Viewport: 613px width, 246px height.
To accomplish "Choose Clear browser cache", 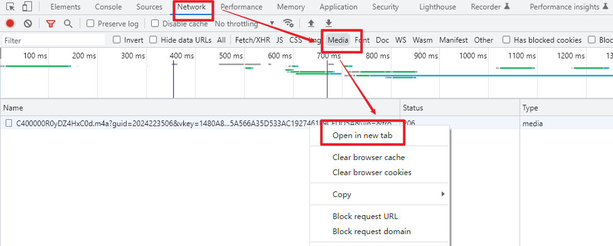I will click(x=369, y=158).
